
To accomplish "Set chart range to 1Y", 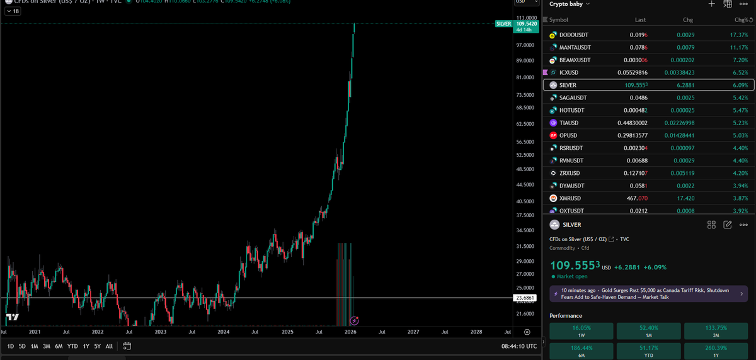I will 86,346.
